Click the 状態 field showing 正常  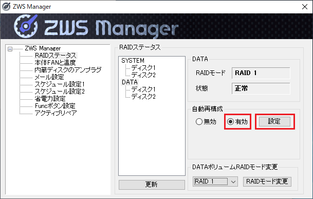[261, 88]
